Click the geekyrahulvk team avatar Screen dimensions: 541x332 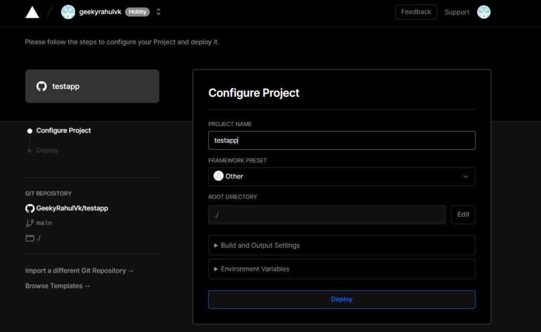68,12
